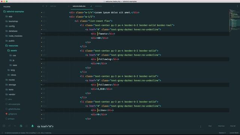
Task: Open the find history dropdown
Action: tap(201, 126)
